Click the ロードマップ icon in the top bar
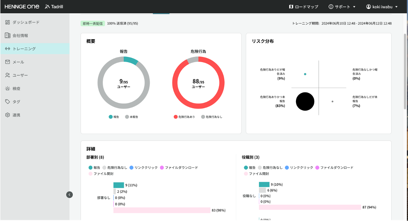The width and height of the screenshot is (408, 221). pos(291,6)
